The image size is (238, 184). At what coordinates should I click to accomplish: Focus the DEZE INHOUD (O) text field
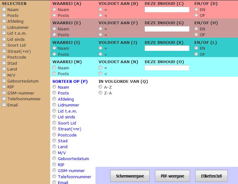(167, 68)
